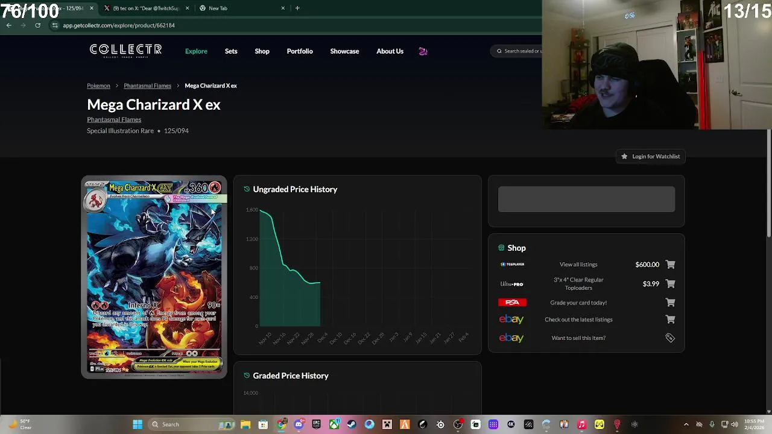Open the Windows Start menu
The image size is (772, 434).
pos(138,424)
